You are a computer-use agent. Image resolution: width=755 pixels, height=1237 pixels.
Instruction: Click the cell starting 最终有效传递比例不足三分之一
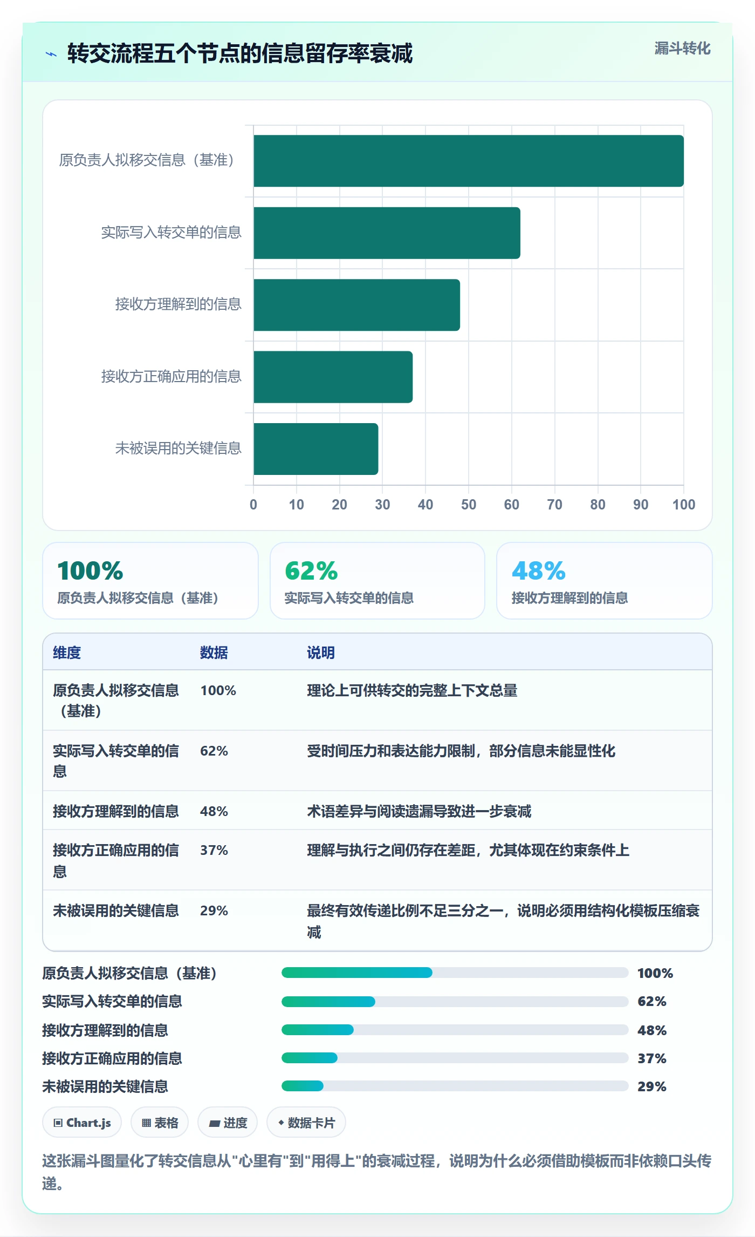click(x=503, y=921)
